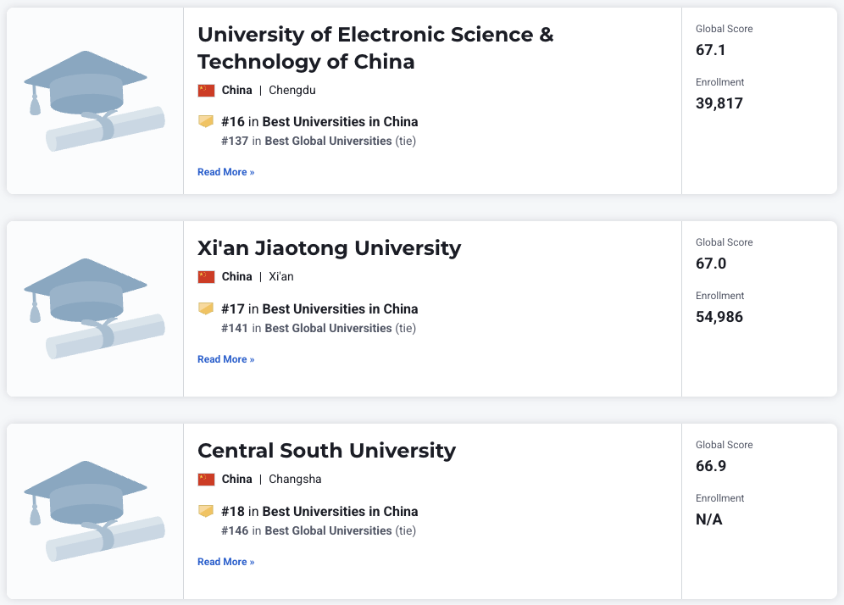The height and width of the screenshot is (605, 844).
Task: Click the China flag icon beside Chengdu
Action: [206, 90]
